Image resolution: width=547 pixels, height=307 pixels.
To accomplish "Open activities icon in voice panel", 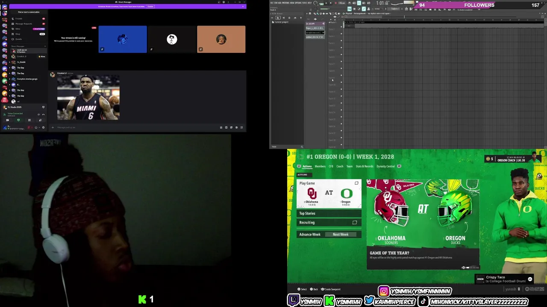I will pyautogui.click(x=29, y=120).
